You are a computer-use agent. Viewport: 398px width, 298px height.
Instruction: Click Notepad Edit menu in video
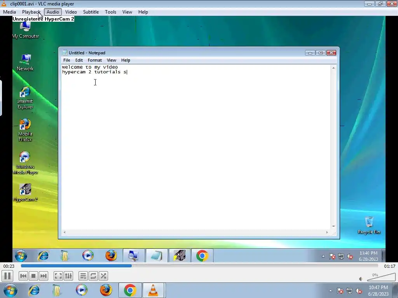click(79, 60)
